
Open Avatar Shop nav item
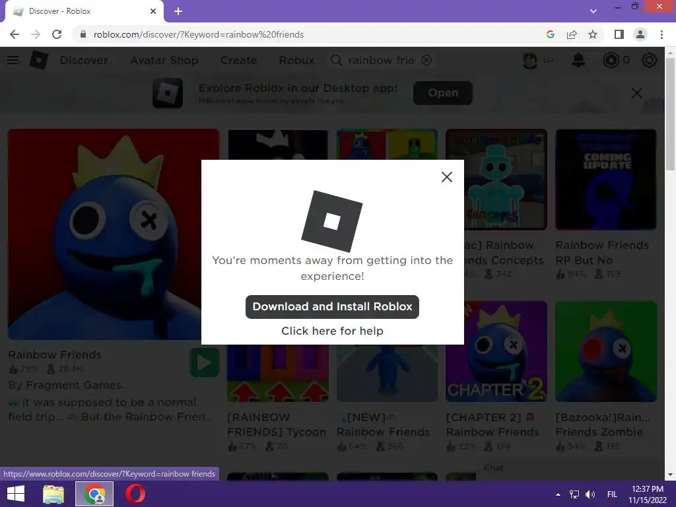point(164,60)
